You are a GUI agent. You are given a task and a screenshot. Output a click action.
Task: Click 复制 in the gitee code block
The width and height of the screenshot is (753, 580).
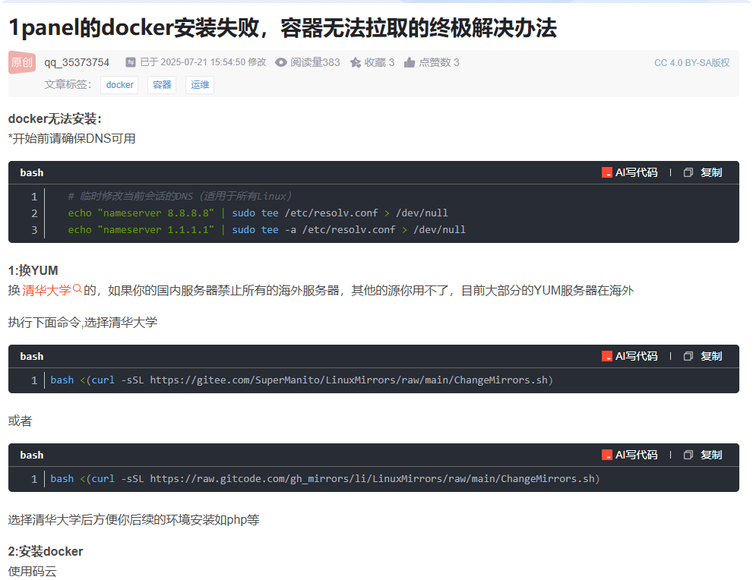coord(711,356)
